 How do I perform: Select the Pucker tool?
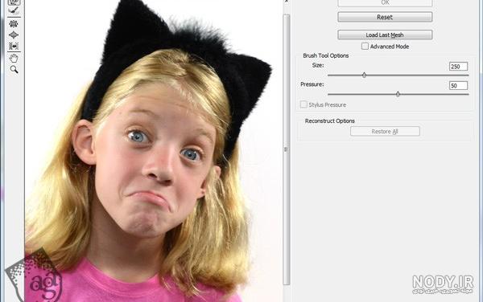pos(14,23)
